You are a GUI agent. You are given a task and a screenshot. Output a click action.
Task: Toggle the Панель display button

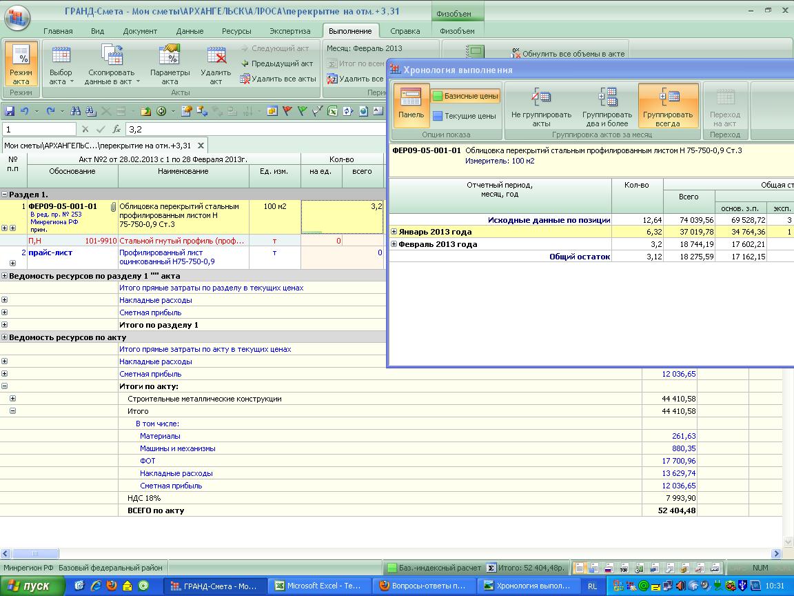[x=411, y=106]
